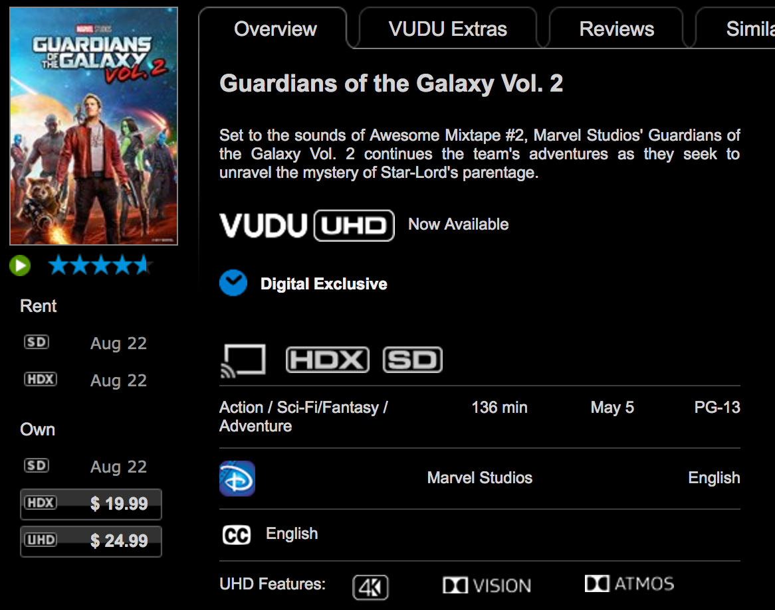775x610 pixels.
Task: Open the VUDU Extras tab
Action: pyautogui.click(x=448, y=29)
